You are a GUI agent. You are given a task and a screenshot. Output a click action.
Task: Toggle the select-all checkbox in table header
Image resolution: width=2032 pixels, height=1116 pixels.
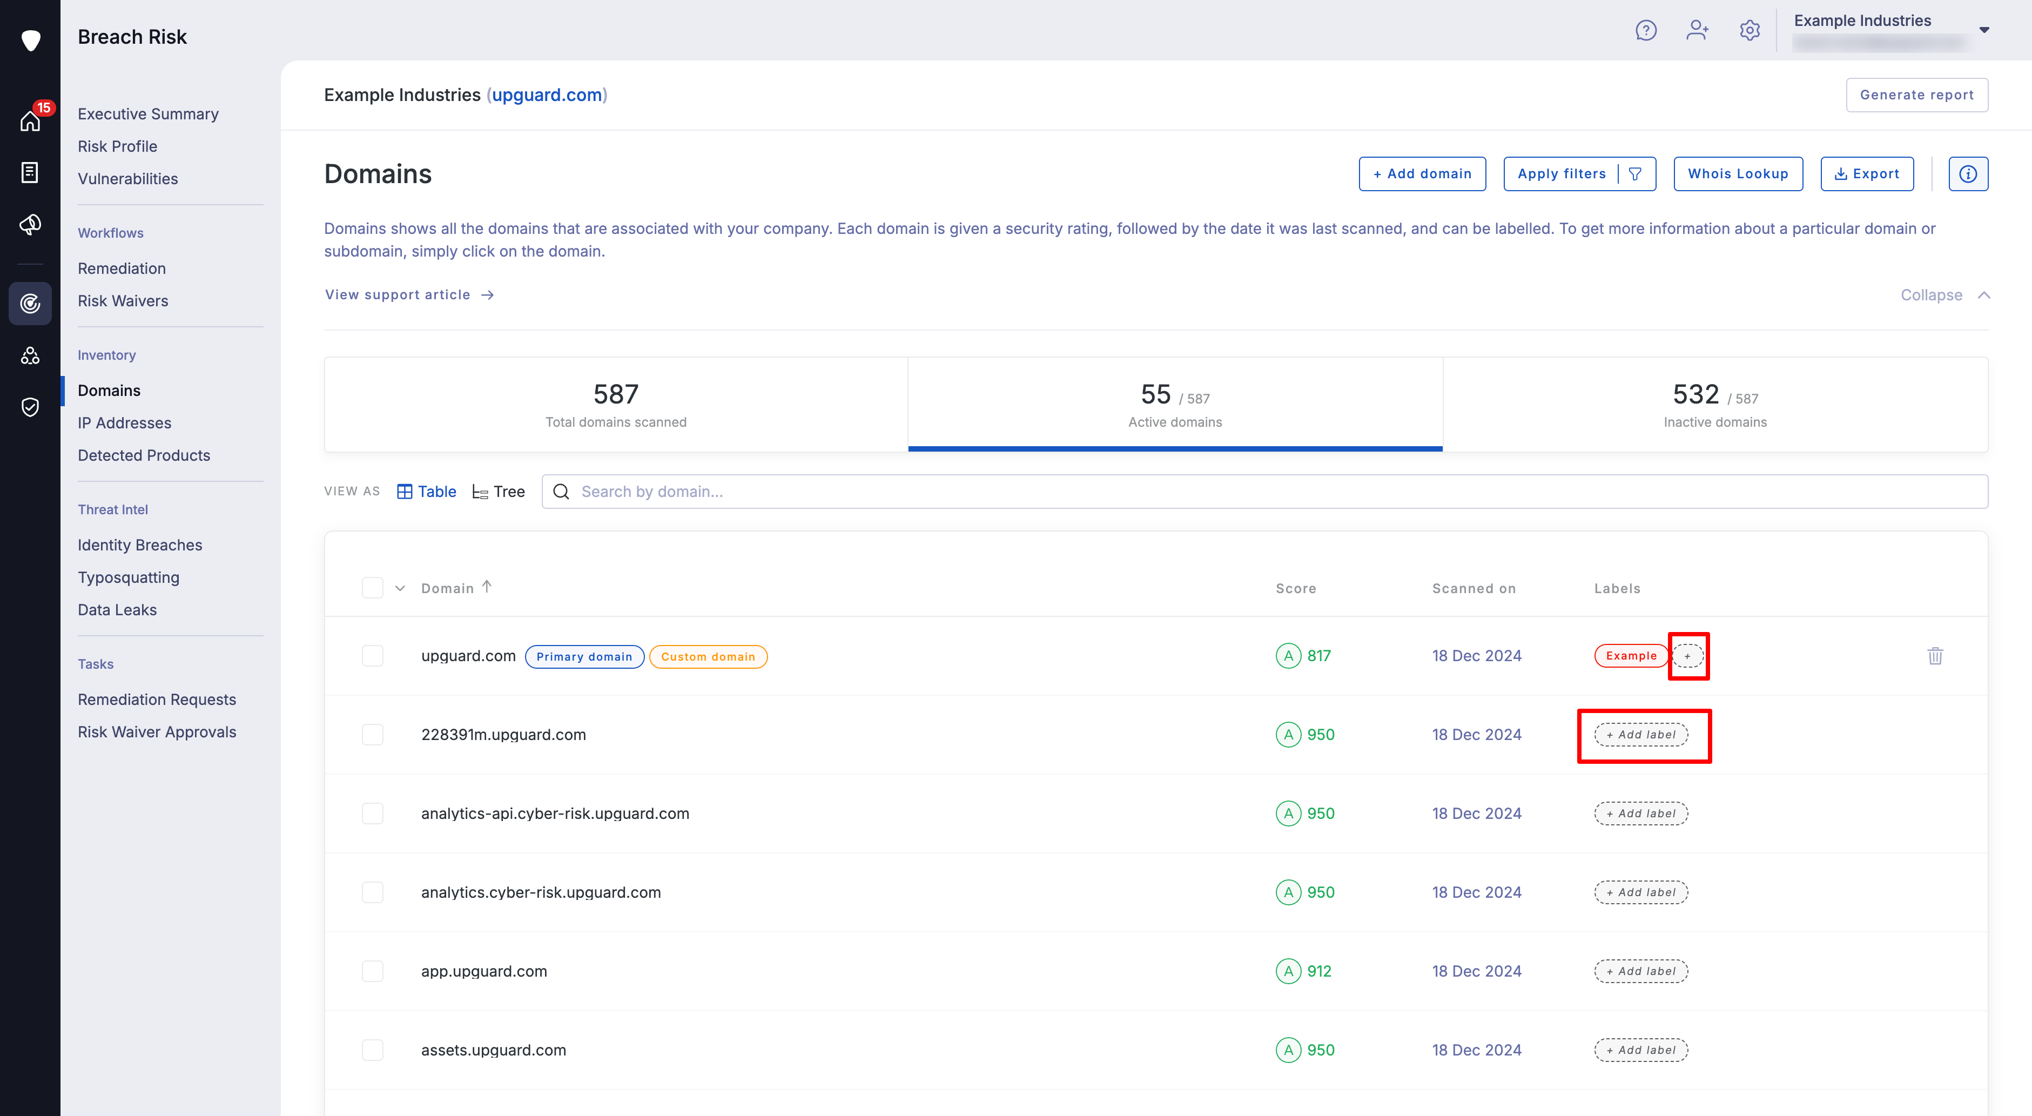click(x=372, y=588)
